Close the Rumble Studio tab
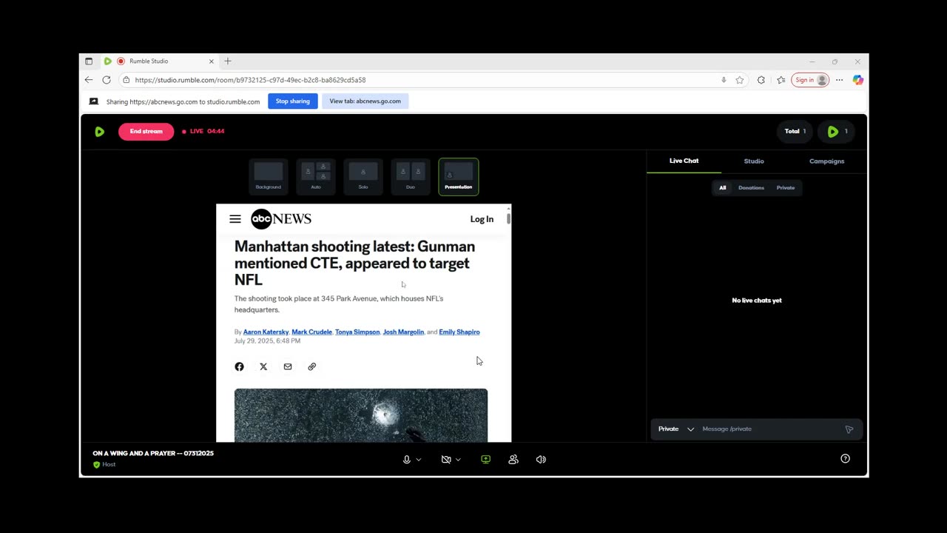 [211, 61]
